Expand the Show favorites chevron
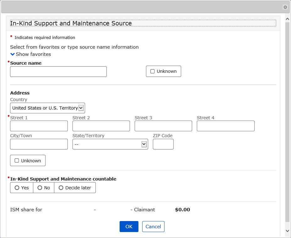Viewport: 291px width, 238px height. tap(13, 54)
